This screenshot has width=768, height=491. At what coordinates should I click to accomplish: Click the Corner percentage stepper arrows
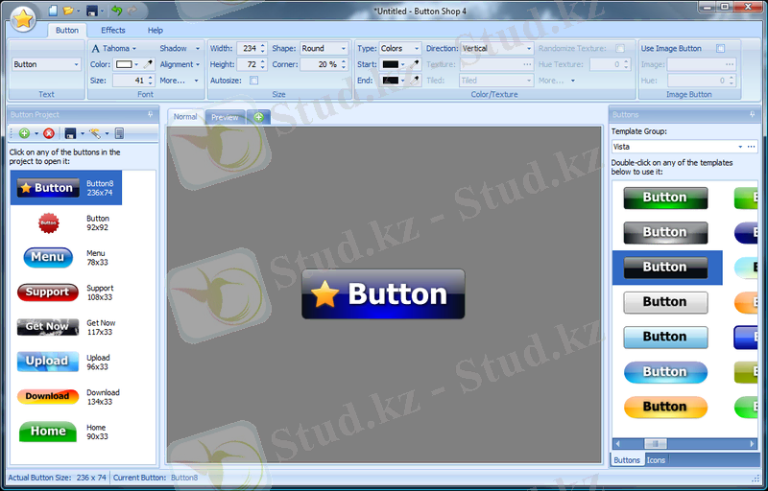(344, 64)
